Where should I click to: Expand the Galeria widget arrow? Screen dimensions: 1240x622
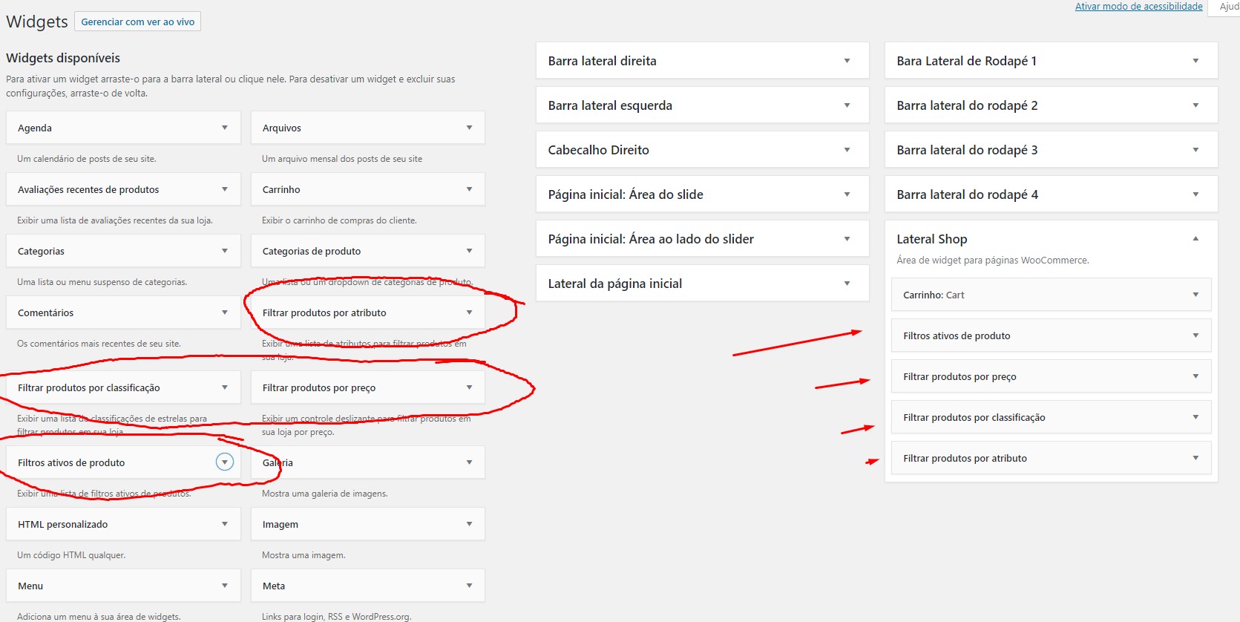pos(469,462)
